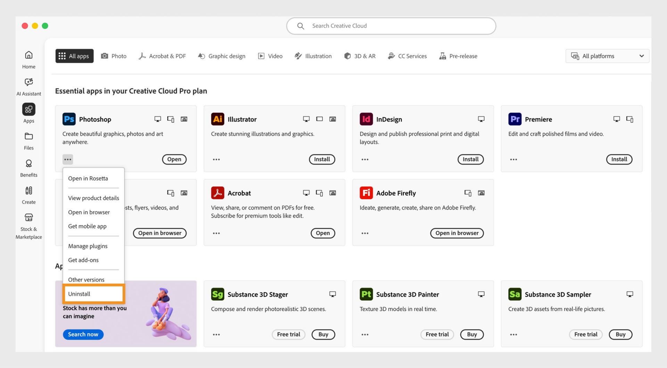Open Adobe Firefly in browser
Viewport: 667px width, 368px height.
(457, 233)
